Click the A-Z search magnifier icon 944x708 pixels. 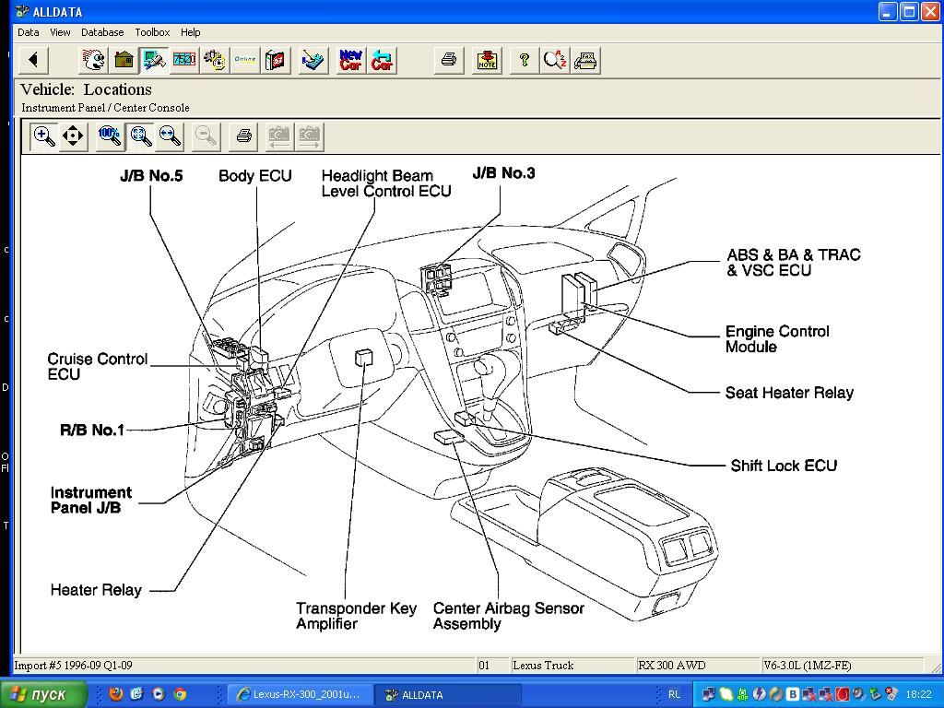coord(555,61)
